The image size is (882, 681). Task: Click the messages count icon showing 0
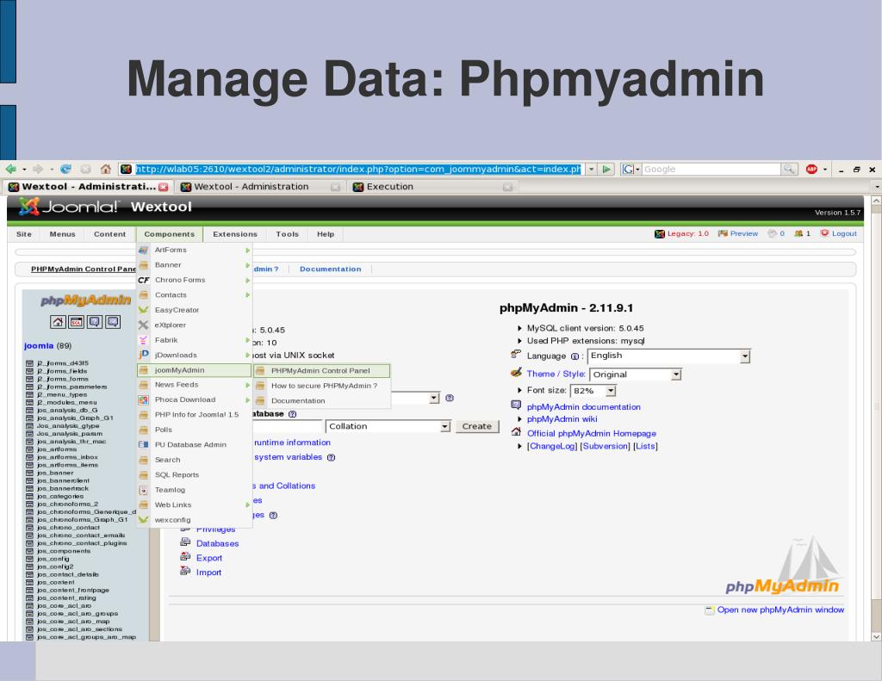point(772,233)
